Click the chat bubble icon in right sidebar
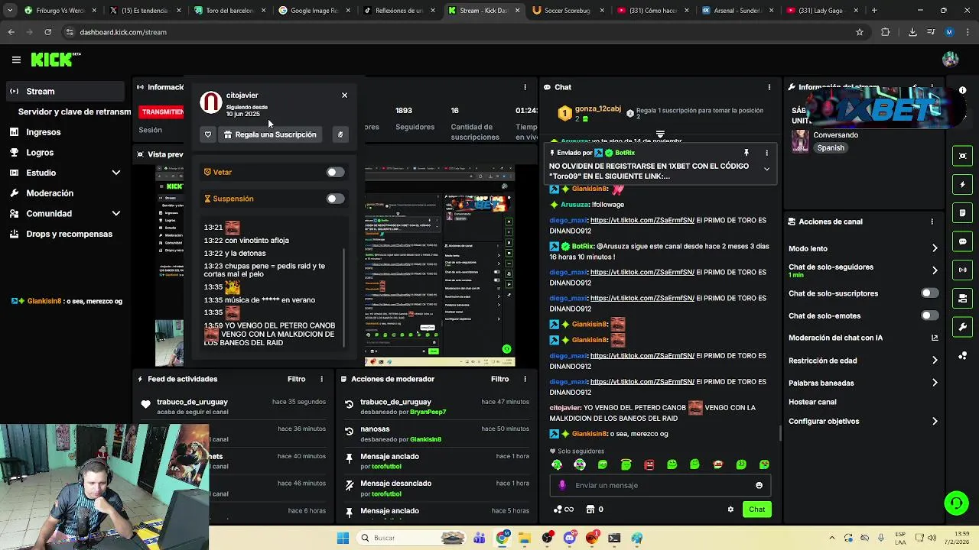The height and width of the screenshot is (550, 979). [x=963, y=241]
